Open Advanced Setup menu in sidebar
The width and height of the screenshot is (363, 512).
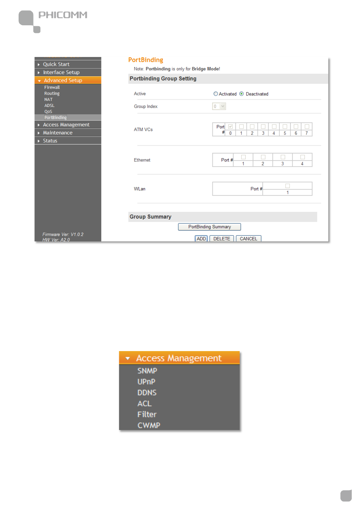pos(63,80)
